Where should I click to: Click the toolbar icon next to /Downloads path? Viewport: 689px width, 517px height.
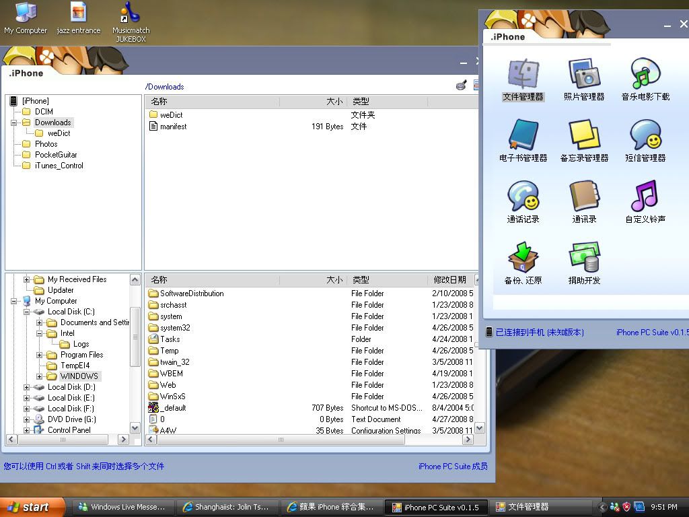(x=461, y=85)
